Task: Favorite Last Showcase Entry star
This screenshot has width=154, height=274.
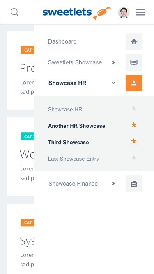Action: click(134, 158)
